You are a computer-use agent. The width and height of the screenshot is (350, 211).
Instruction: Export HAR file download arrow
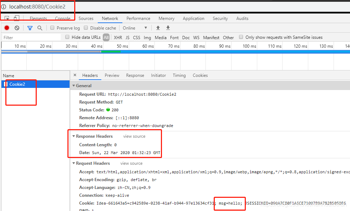coord(168,28)
